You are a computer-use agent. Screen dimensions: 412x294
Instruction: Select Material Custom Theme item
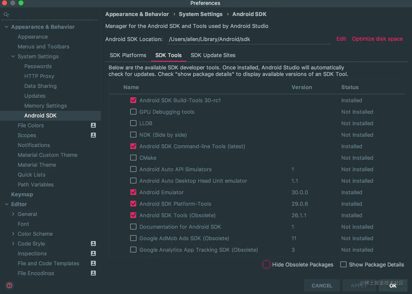coord(47,155)
